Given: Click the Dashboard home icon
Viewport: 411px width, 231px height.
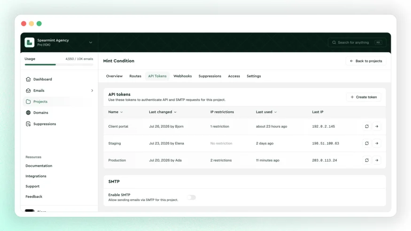Looking at the screenshot, I should 28,79.
